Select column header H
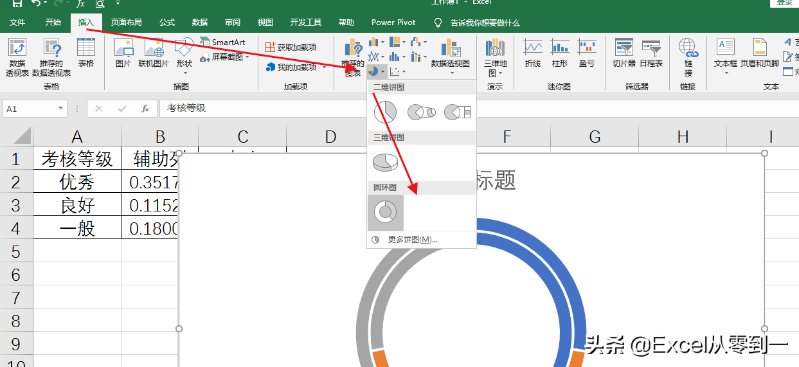Screen dimensions: 799x367 pyautogui.click(x=683, y=136)
